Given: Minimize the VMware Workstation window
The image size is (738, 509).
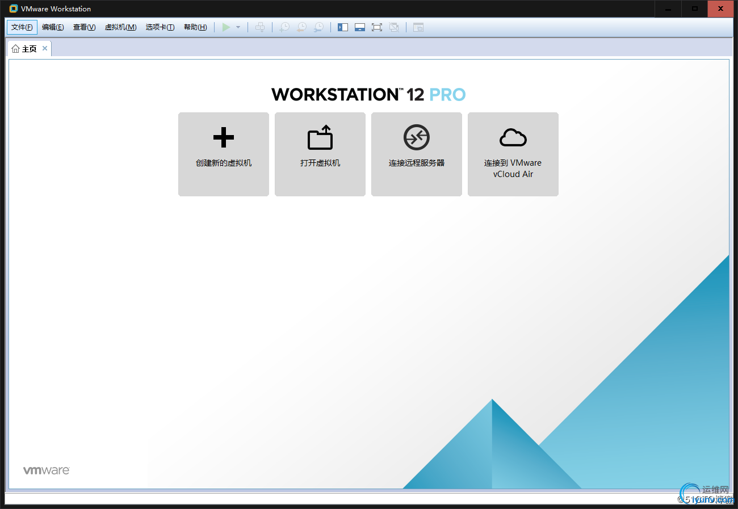Looking at the screenshot, I should 668,9.
